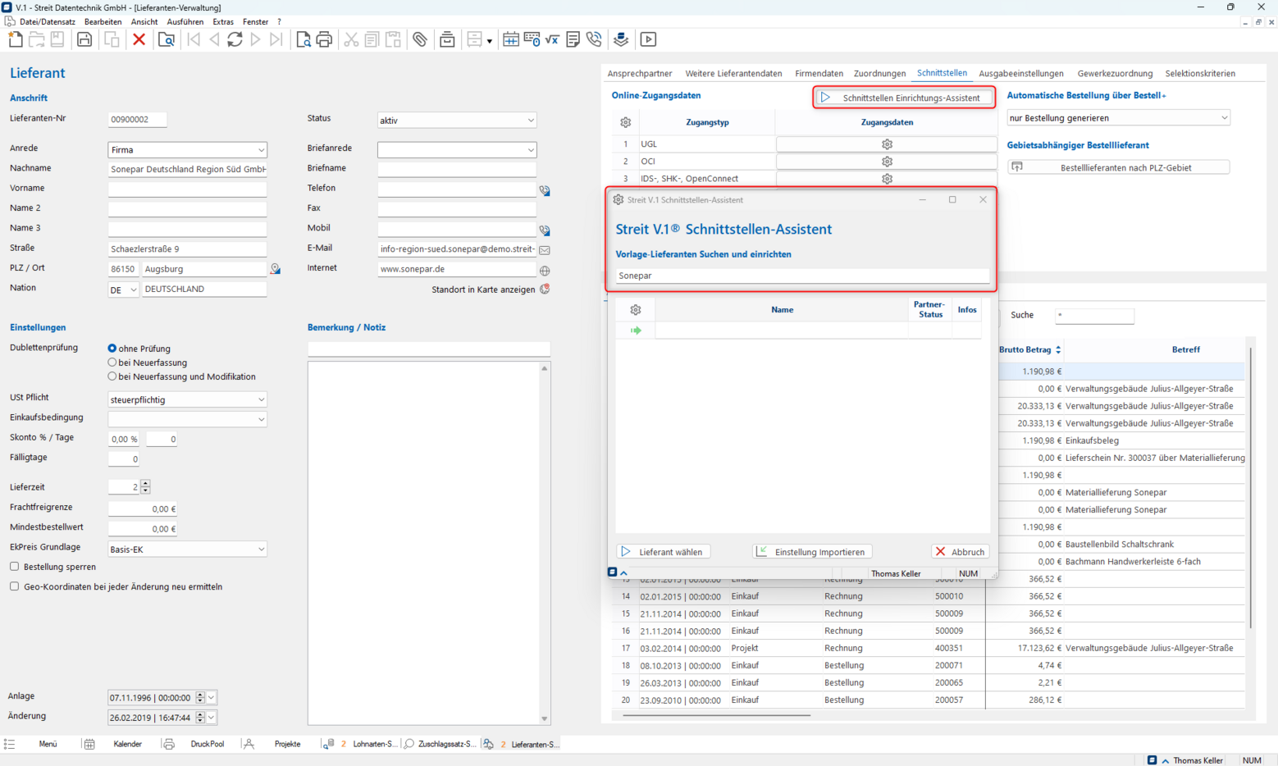
Task: Click the notes sheet toolbar icon
Action: coord(573,39)
